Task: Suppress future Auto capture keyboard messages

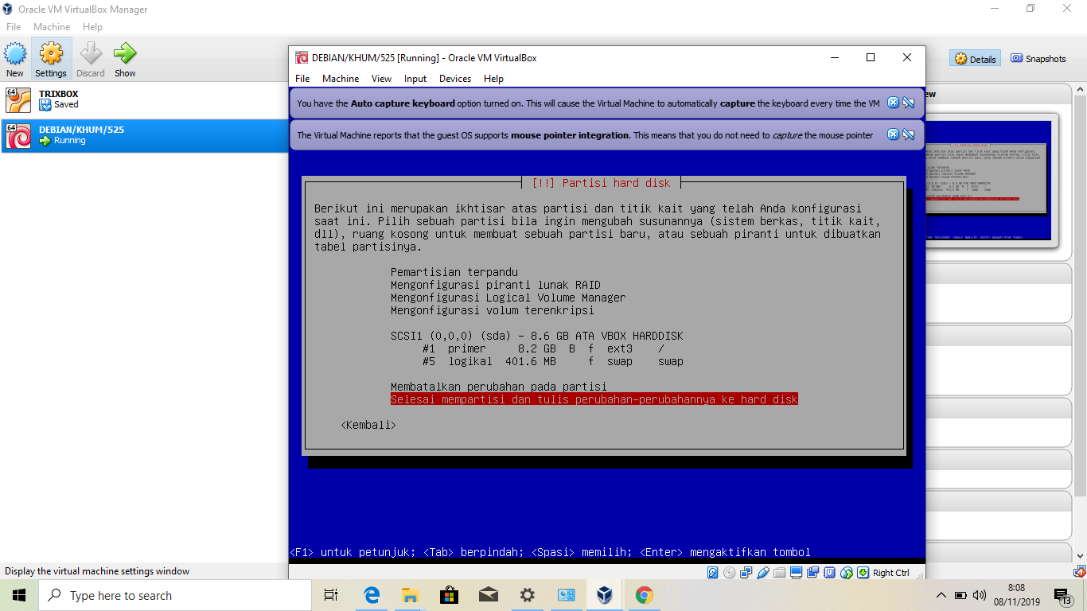Action: coord(908,103)
